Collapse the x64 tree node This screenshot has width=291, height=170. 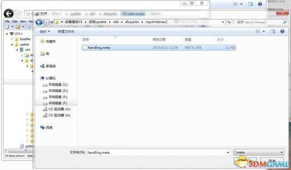(x=17, y=50)
